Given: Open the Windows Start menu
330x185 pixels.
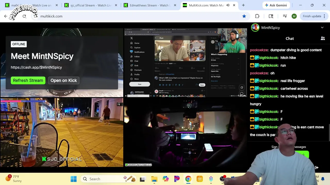Looking at the screenshot, I should 73,179.
